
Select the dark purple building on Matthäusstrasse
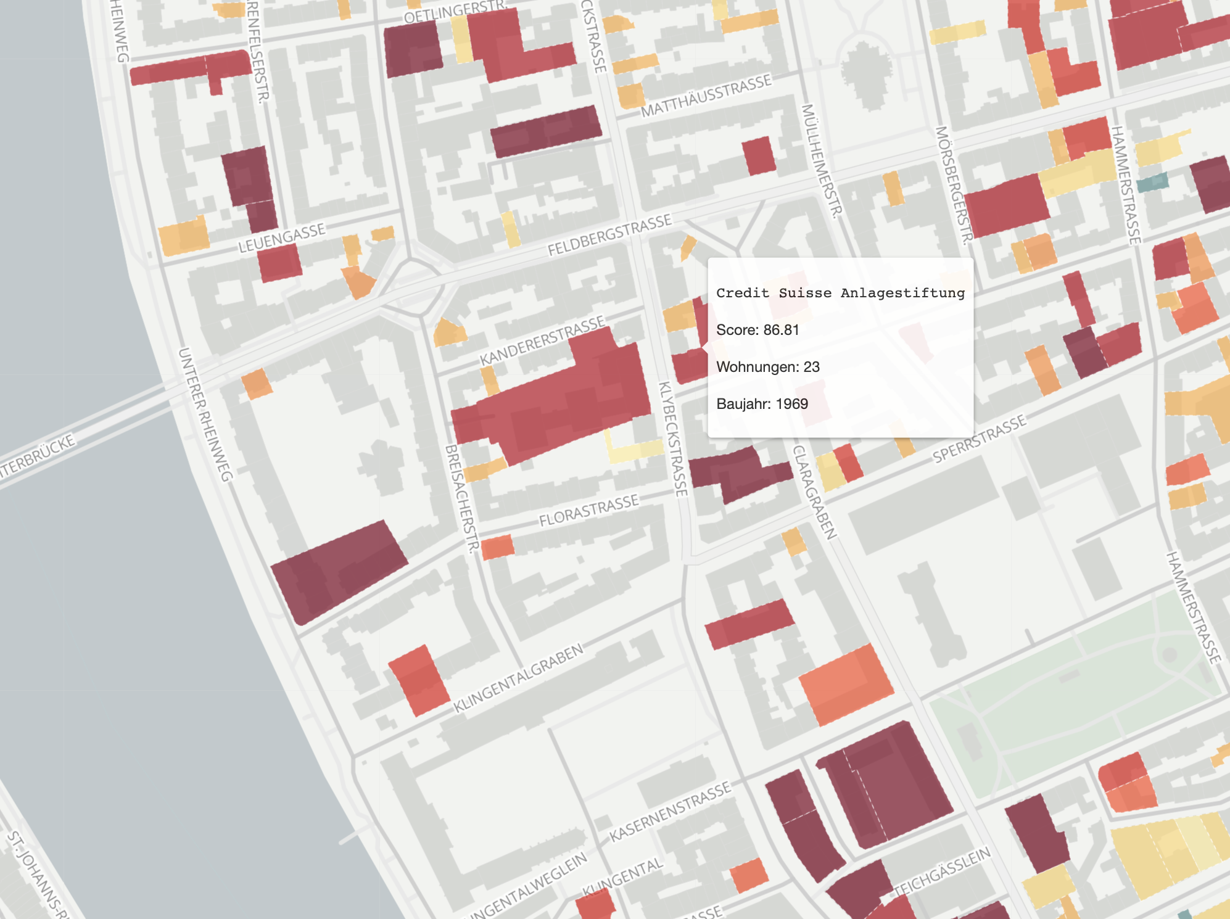click(545, 131)
